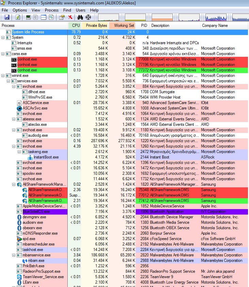Screen dimensions: 249x287
Task: Open the System Information graph icon
Action: 28,17
